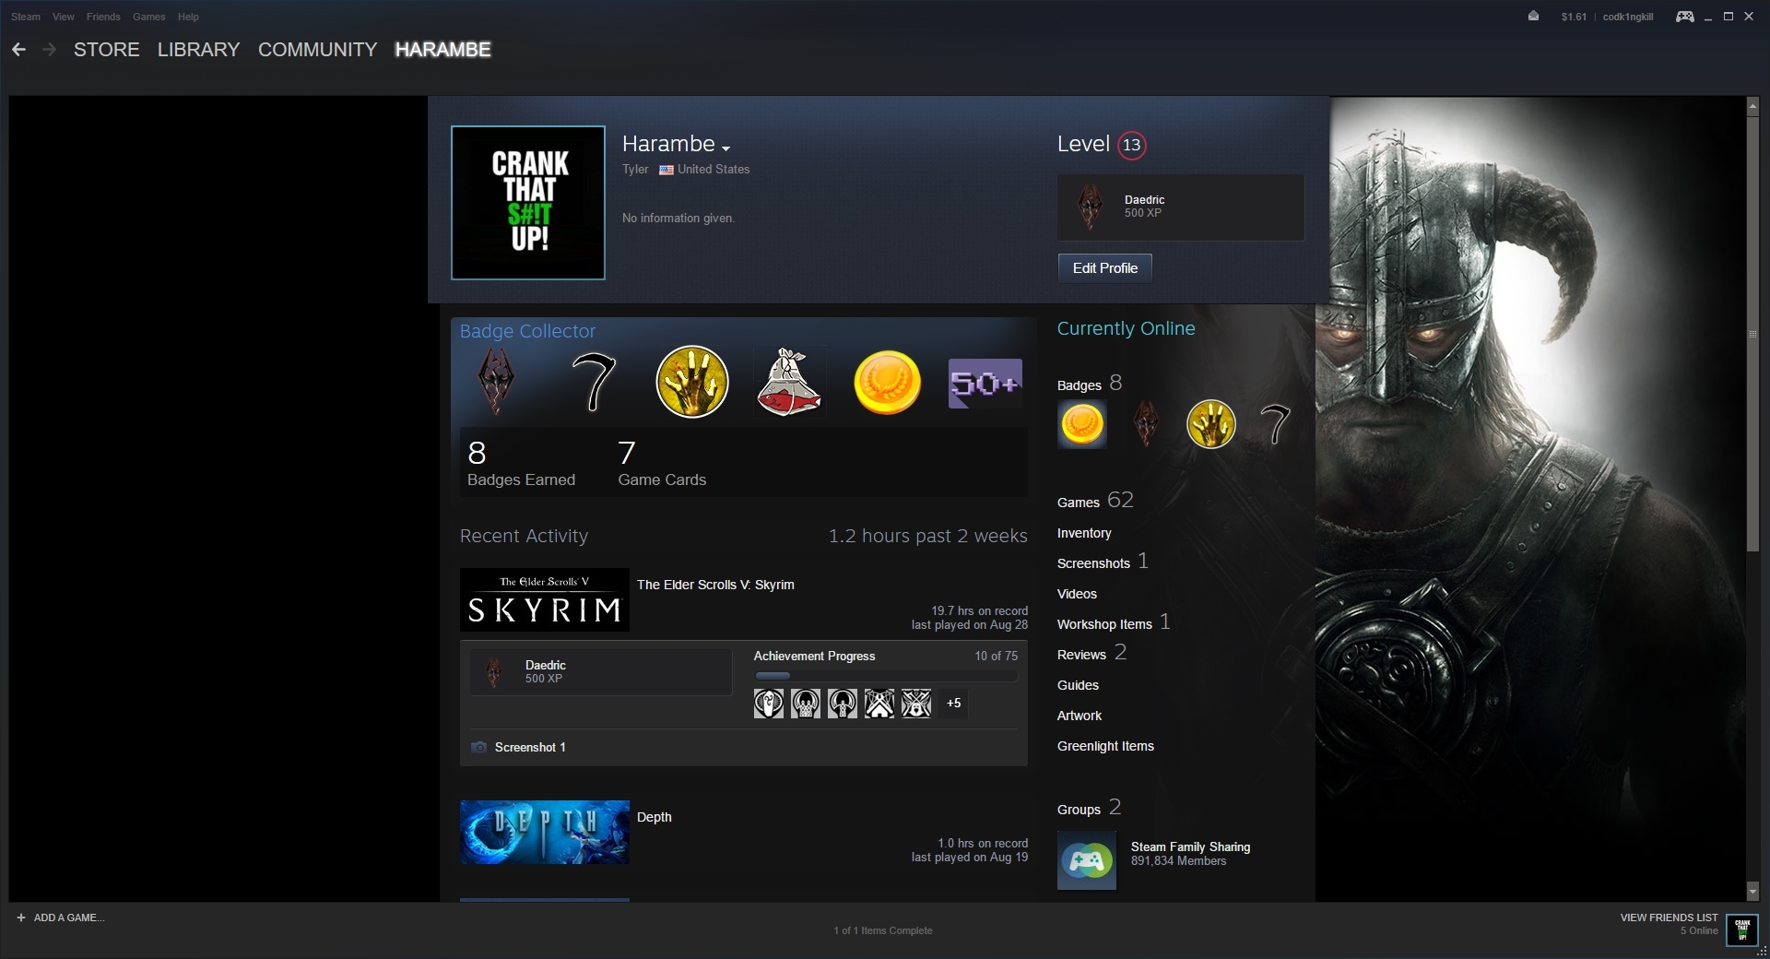Click the Skyrim dragon badge under Badges 8
Image resolution: width=1770 pixels, height=959 pixels.
[x=1146, y=424]
